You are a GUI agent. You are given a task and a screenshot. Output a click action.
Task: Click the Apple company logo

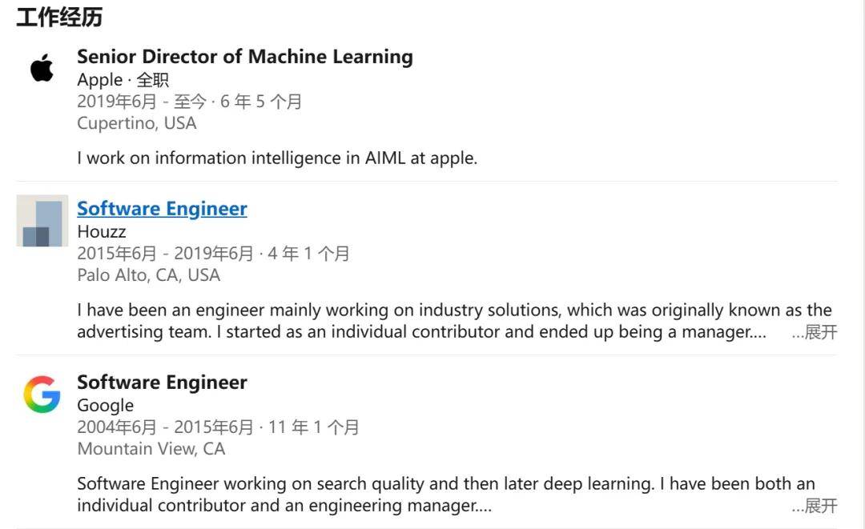[42, 68]
